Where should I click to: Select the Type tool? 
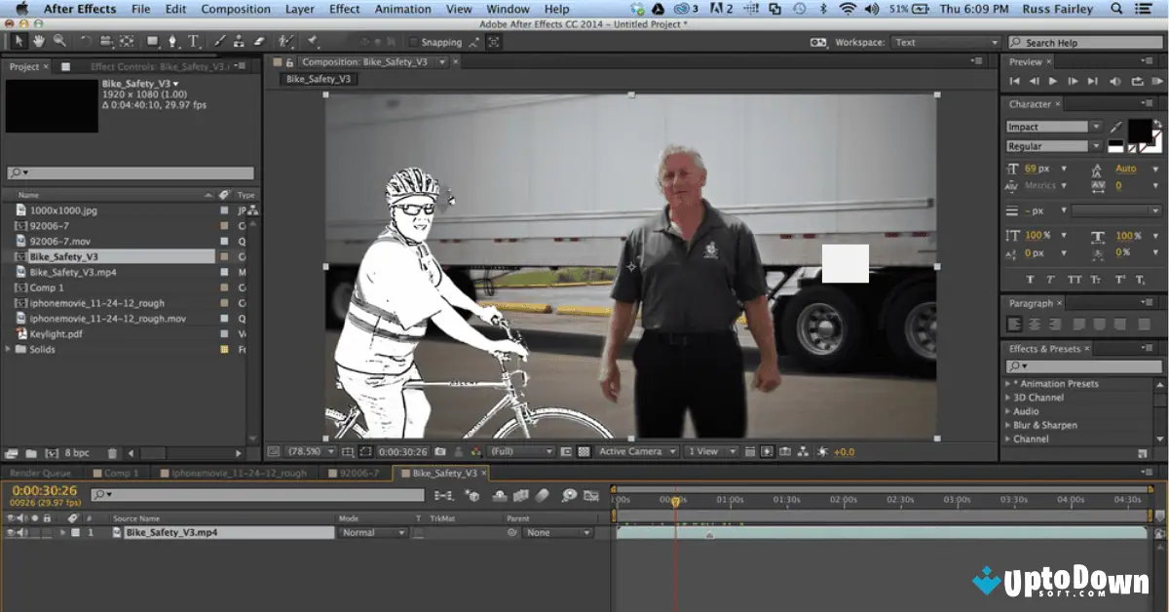pos(193,43)
